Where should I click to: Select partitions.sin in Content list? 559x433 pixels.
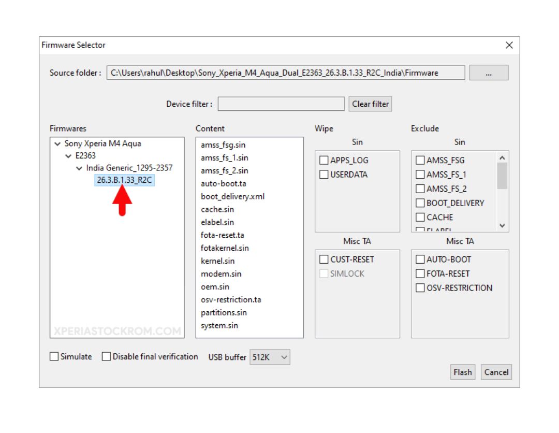(224, 312)
